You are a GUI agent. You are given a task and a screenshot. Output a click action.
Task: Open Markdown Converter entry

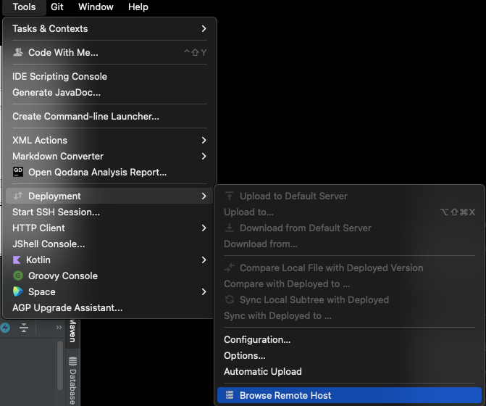click(109, 156)
